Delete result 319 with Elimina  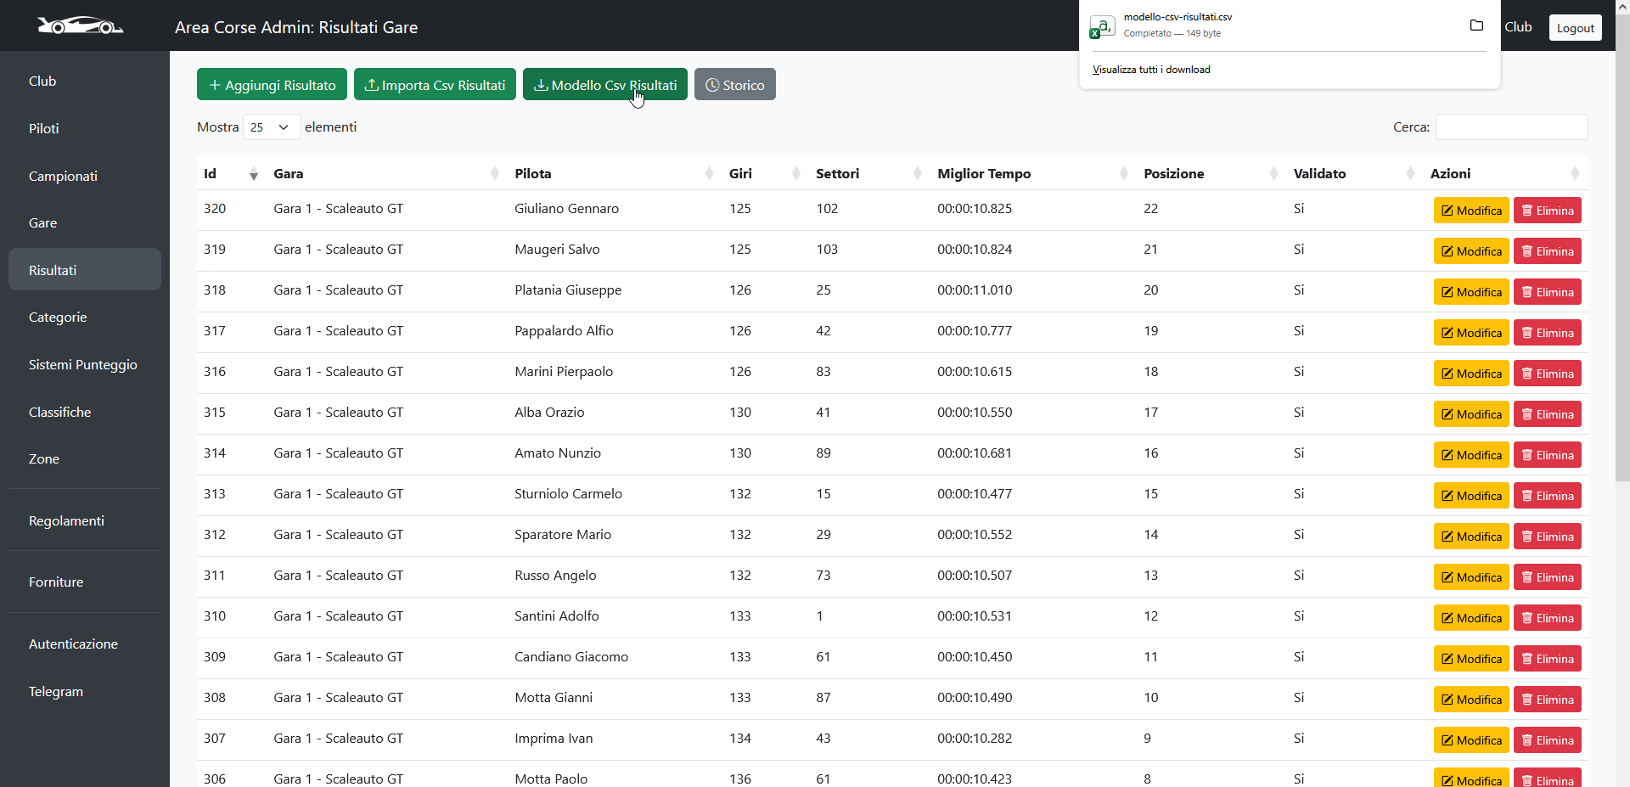click(x=1547, y=251)
